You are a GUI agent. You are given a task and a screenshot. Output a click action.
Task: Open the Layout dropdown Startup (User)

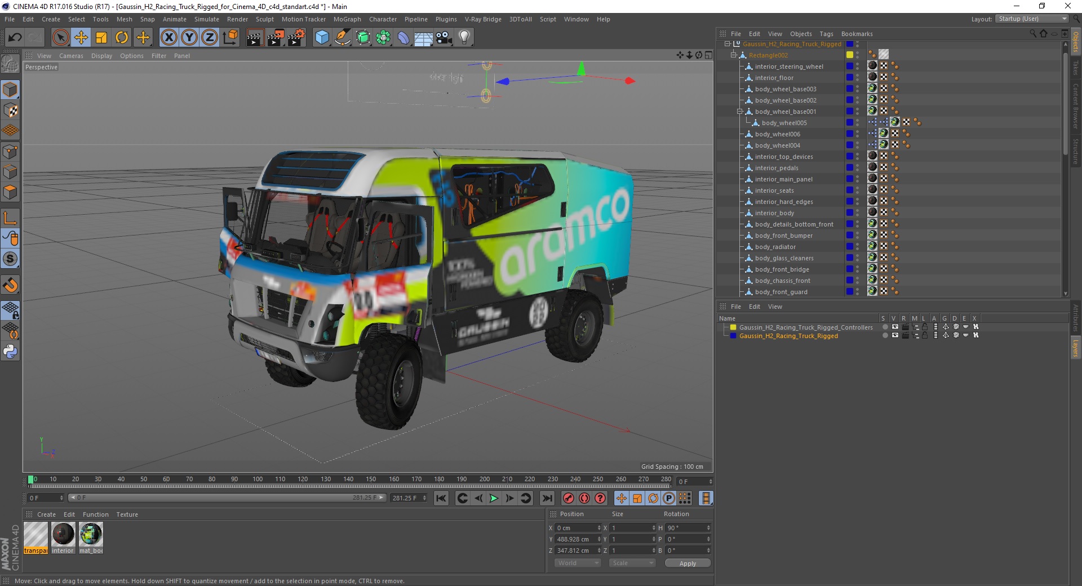(1032, 19)
